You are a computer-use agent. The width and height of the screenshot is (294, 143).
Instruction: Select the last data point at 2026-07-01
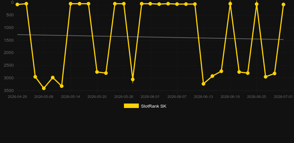(x=283, y=4)
